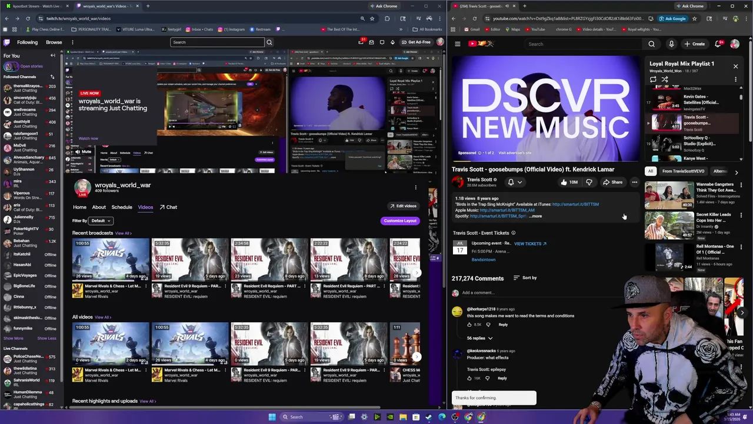
Task: Open the channel Chat tab
Action: (x=168, y=207)
